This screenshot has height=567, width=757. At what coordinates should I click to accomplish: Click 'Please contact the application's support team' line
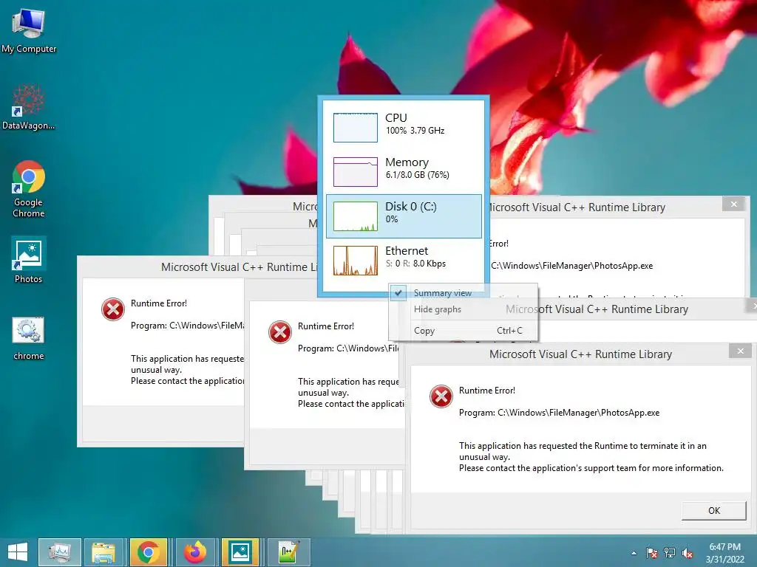click(x=591, y=468)
